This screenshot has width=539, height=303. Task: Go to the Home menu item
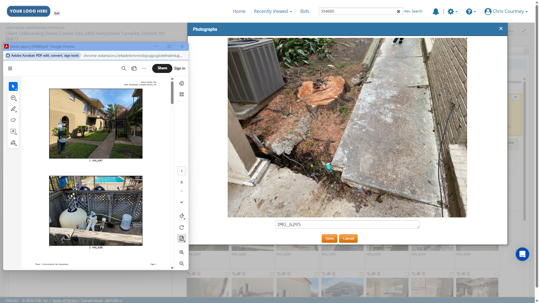(x=239, y=11)
